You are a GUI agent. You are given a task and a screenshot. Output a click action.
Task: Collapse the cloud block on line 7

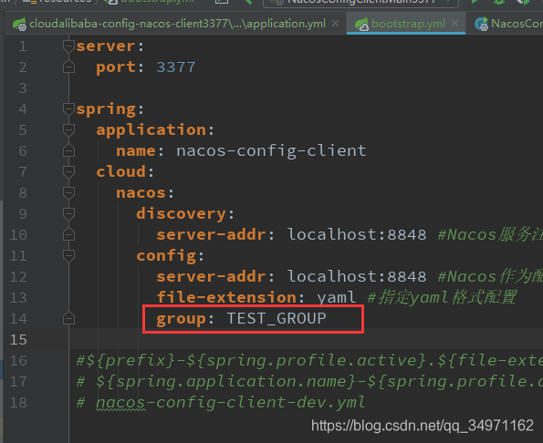point(69,172)
